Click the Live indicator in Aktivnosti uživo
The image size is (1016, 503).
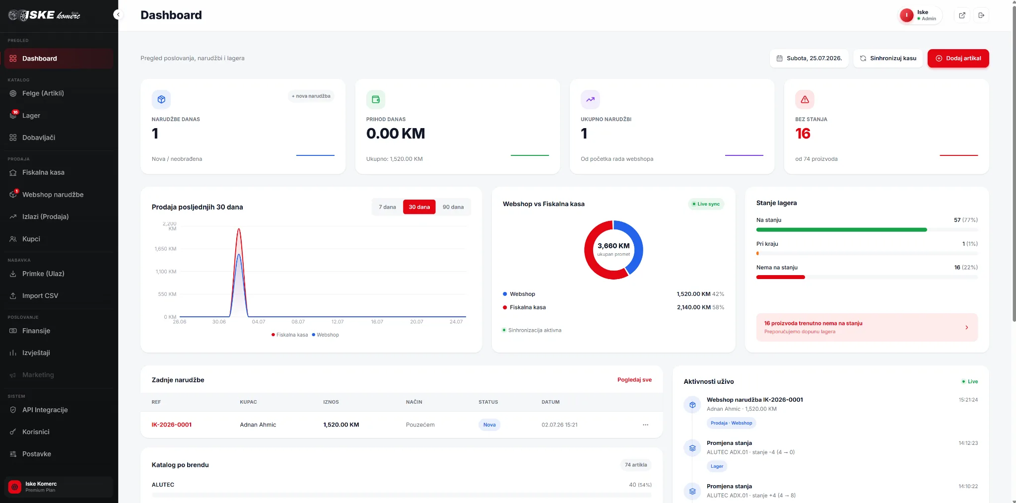pos(970,381)
